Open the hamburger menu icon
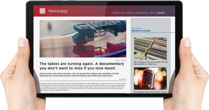The width and height of the screenshot is (209, 110). click(42, 11)
